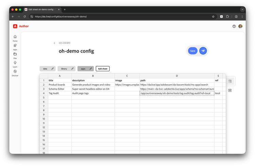Viewport: 255px width, 166px height.
Task: Click the Add sheet button
Action: [x=102, y=69]
